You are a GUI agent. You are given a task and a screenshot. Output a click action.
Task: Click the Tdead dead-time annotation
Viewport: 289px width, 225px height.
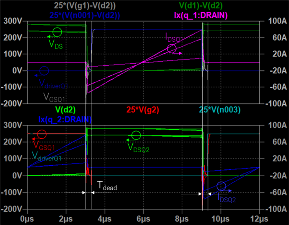[107, 185]
